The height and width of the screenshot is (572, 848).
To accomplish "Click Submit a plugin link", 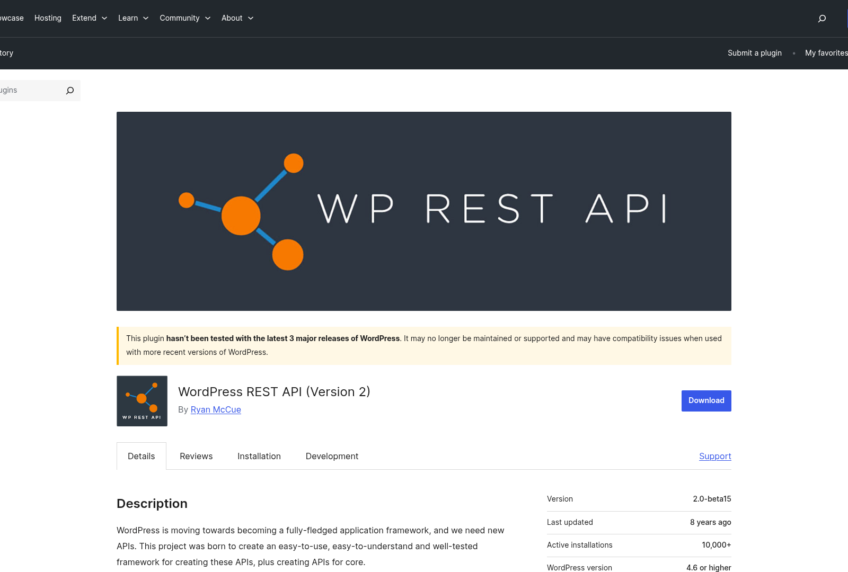I will pos(755,53).
